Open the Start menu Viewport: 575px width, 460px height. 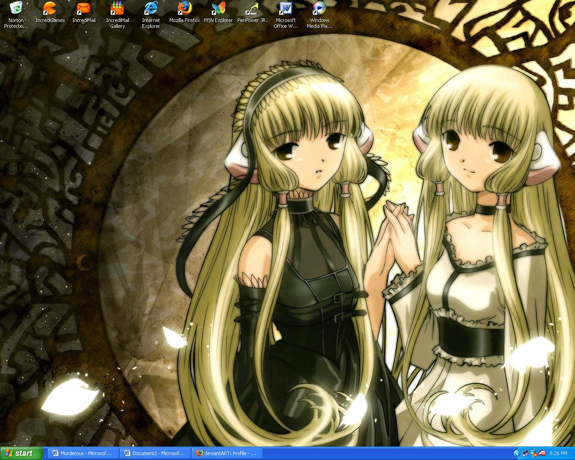pyautogui.click(x=21, y=453)
